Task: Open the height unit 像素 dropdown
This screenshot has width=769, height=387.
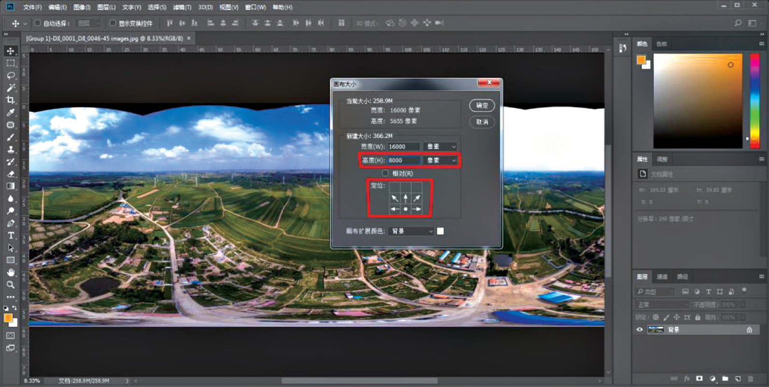Action: click(440, 160)
